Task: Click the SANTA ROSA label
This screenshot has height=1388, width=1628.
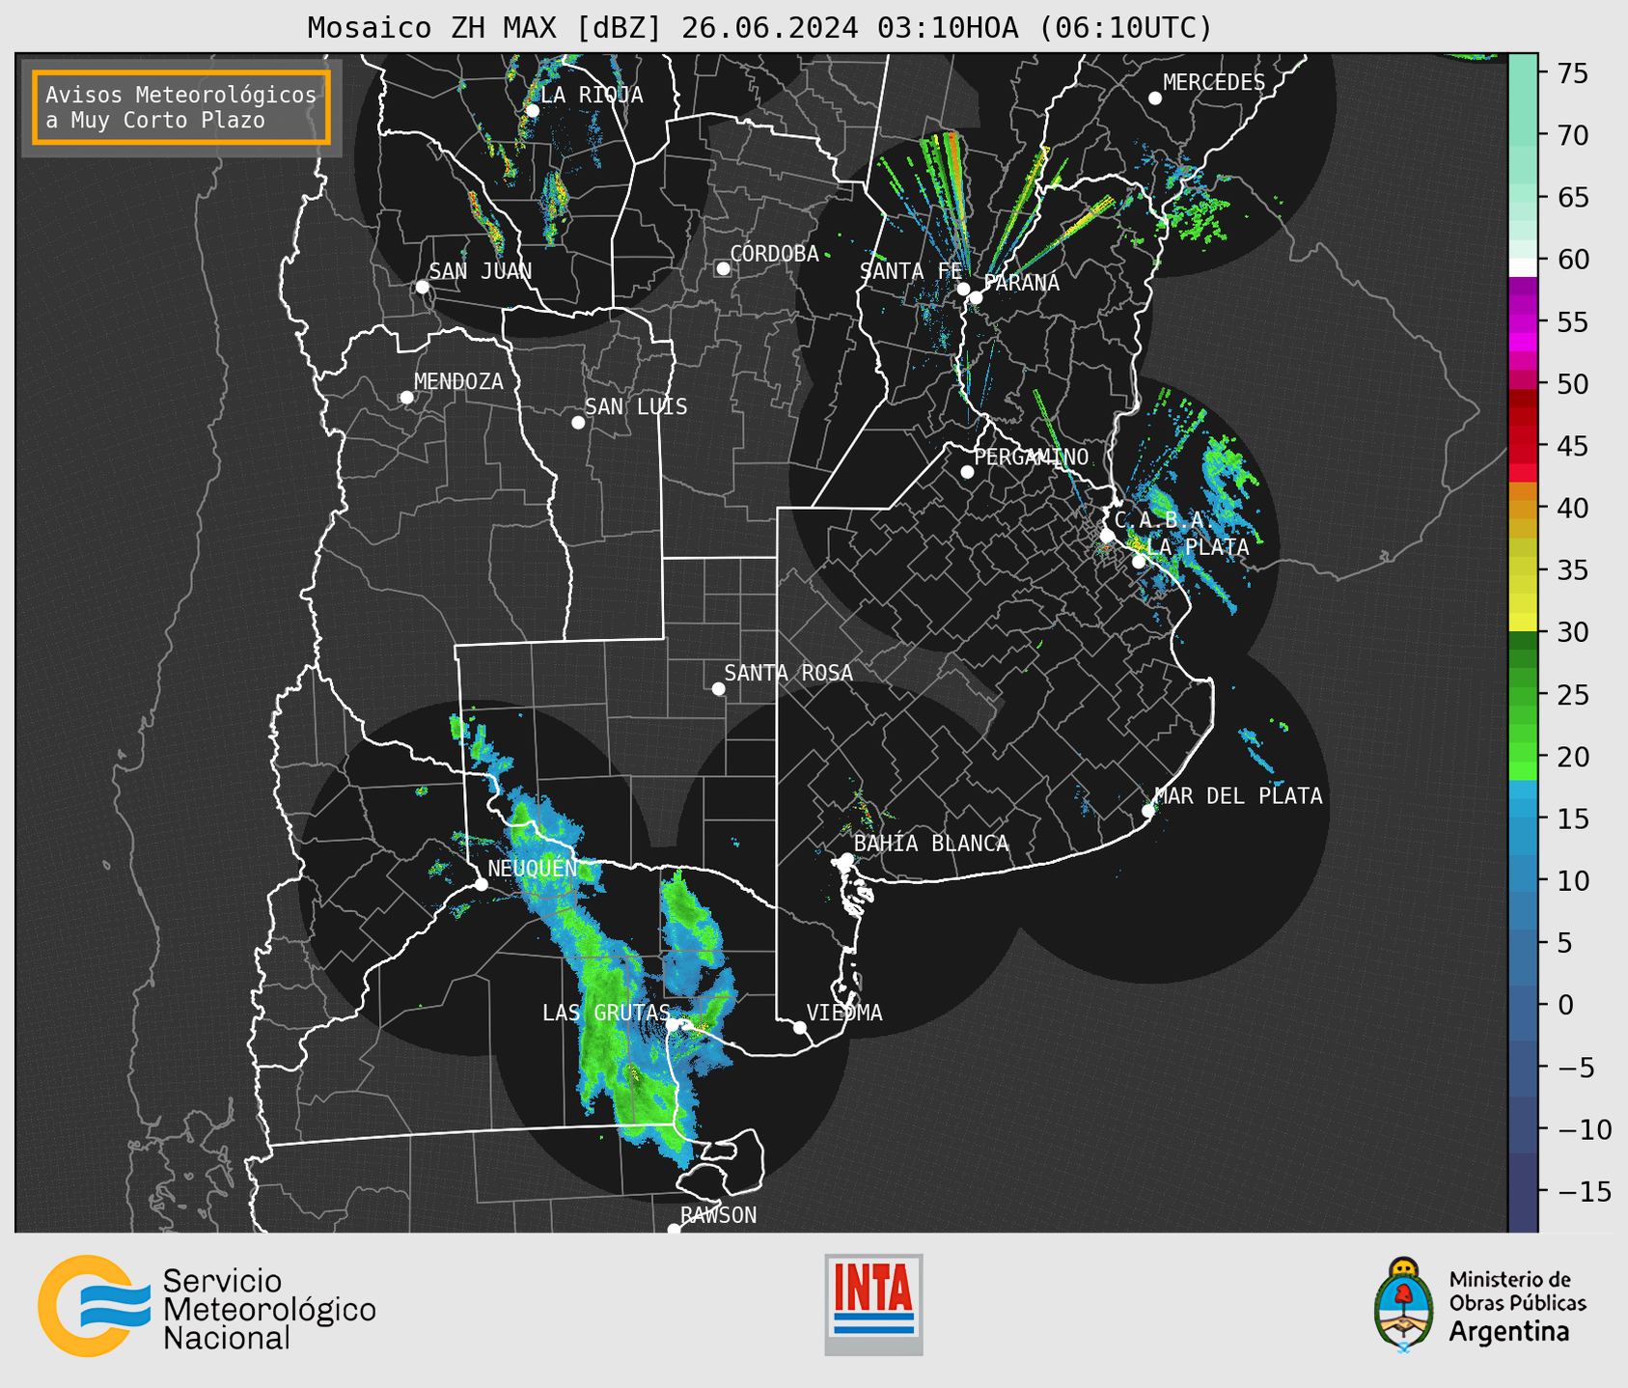Action: pos(788,673)
